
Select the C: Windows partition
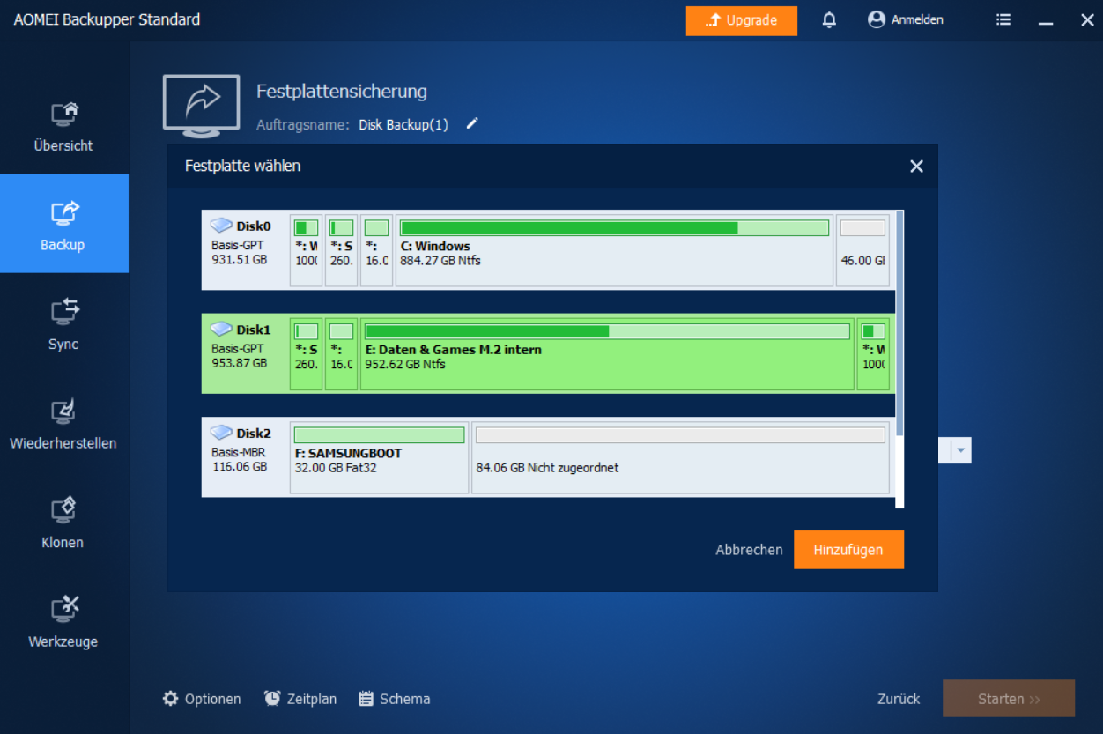point(614,251)
